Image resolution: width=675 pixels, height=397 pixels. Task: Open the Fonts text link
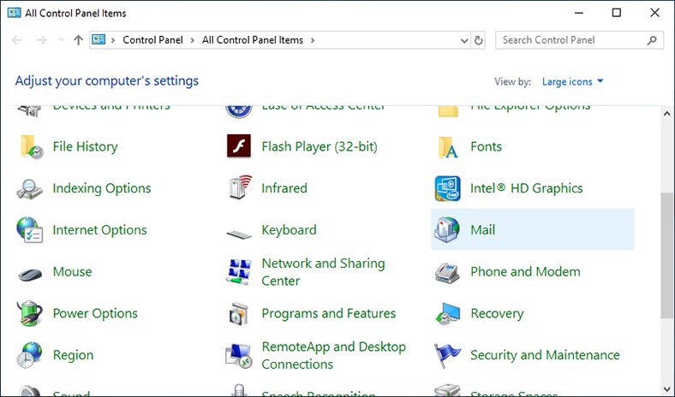coord(486,146)
